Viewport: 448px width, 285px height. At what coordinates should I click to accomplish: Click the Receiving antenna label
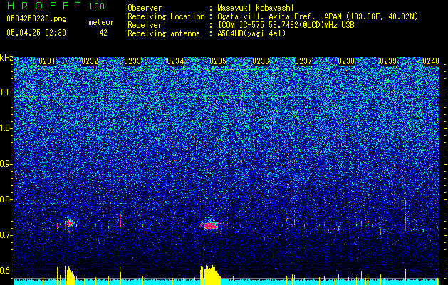164,33
